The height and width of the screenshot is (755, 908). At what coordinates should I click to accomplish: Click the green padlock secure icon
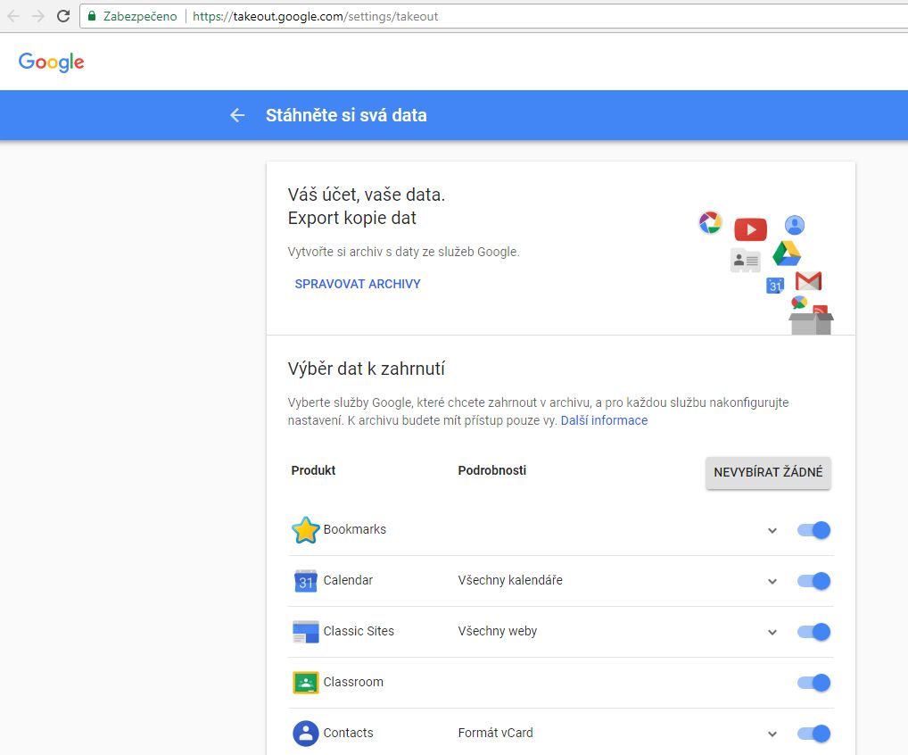tap(92, 16)
